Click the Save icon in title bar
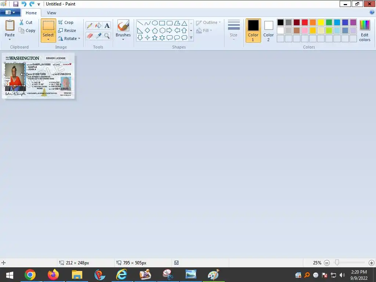Image resolution: width=376 pixels, height=282 pixels. (15, 4)
